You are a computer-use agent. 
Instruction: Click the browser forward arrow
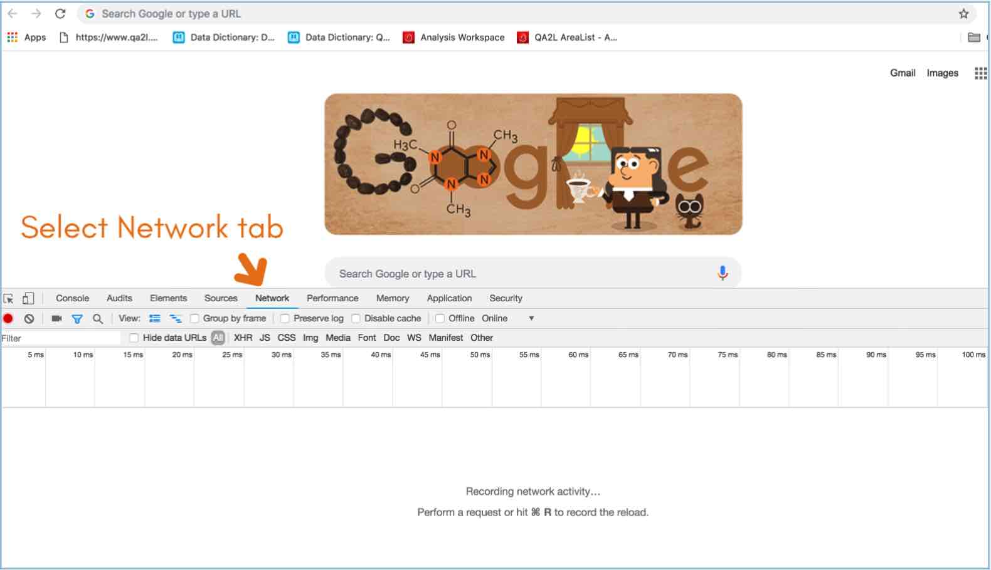(x=36, y=14)
